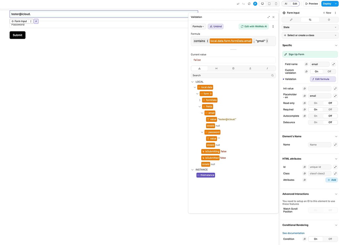Select the formula f tab in Validation panel
The image size is (339, 245).
click(267, 68)
